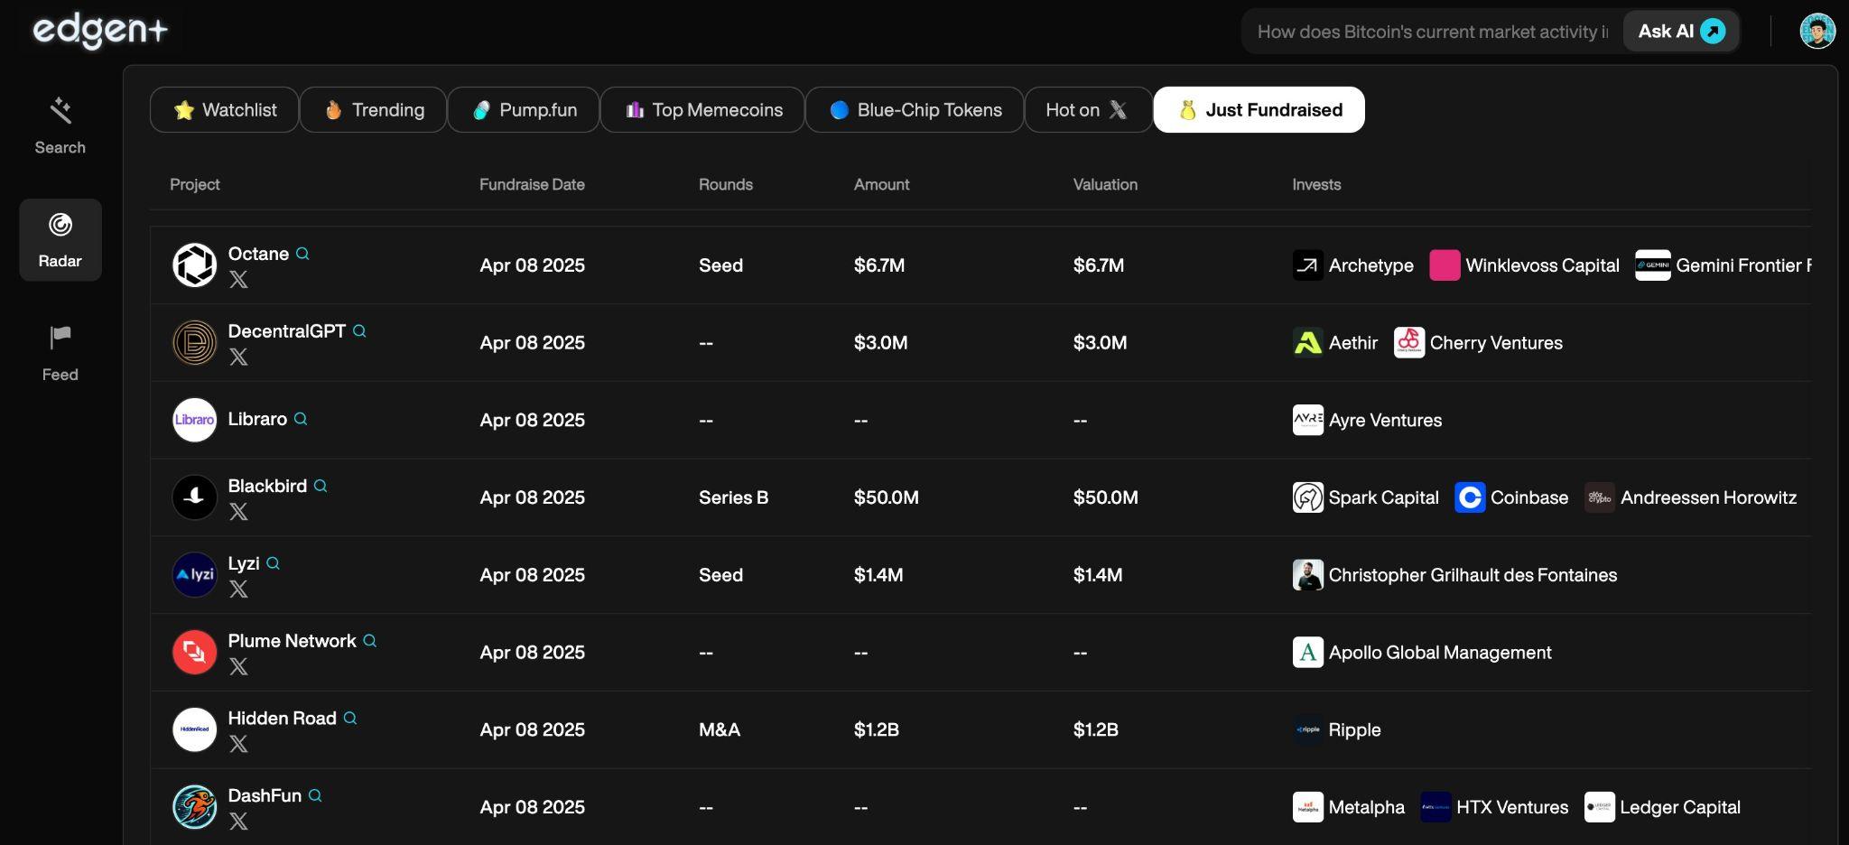Click the Coinbase investor logo

click(x=1470, y=497)
